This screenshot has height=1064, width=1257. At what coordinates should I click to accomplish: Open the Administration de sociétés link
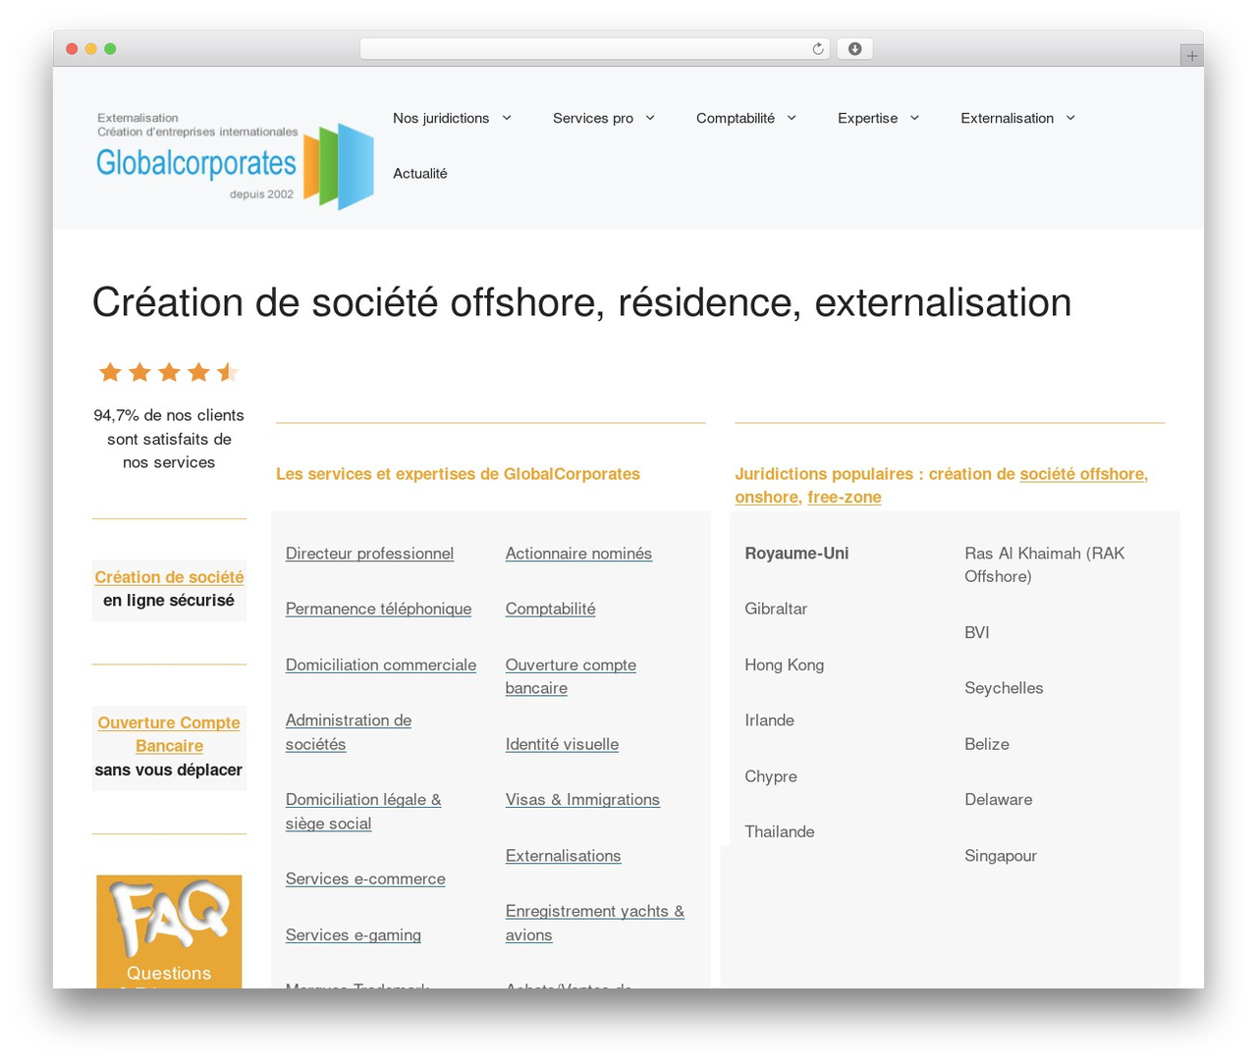click(349, 732)
